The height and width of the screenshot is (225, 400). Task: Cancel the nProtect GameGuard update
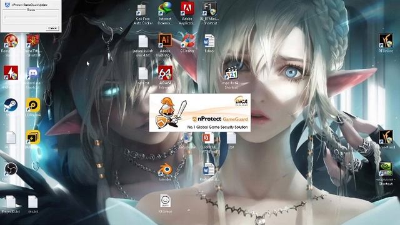click(x=52, y=28)
